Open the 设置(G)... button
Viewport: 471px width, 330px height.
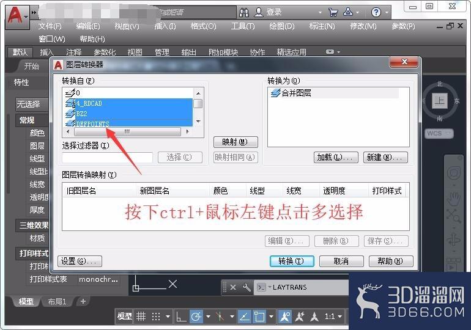pos(80,261)
